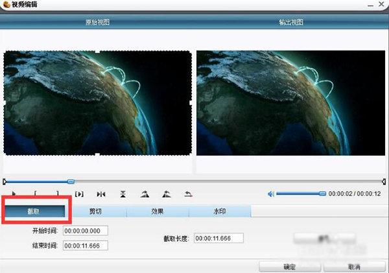Click the 确定 button

290,267
